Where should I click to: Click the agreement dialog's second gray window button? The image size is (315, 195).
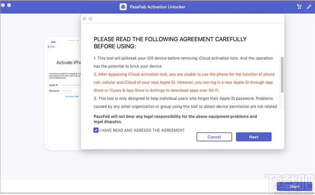point(91,19)
